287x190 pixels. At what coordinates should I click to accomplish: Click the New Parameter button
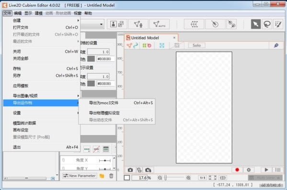click(80, 176)
